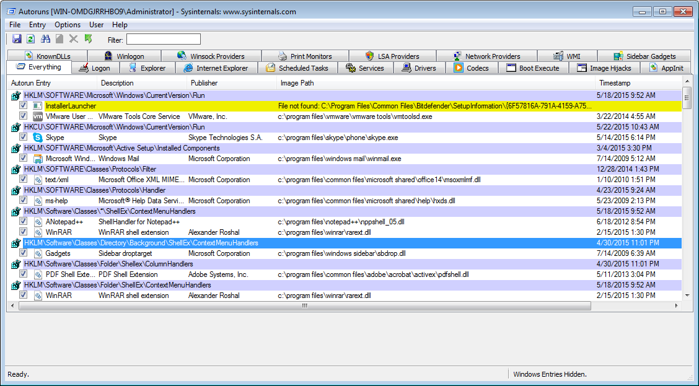Click the InstallerLauncher entry icon
The width and height of the screenshot is (699, 386).
pos(38,106)
